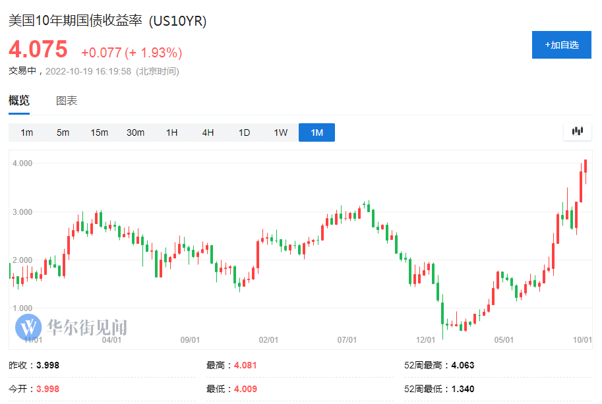602x404 pixels.
Task: Click the 4.075 current yield value
Action: (38, 49)
